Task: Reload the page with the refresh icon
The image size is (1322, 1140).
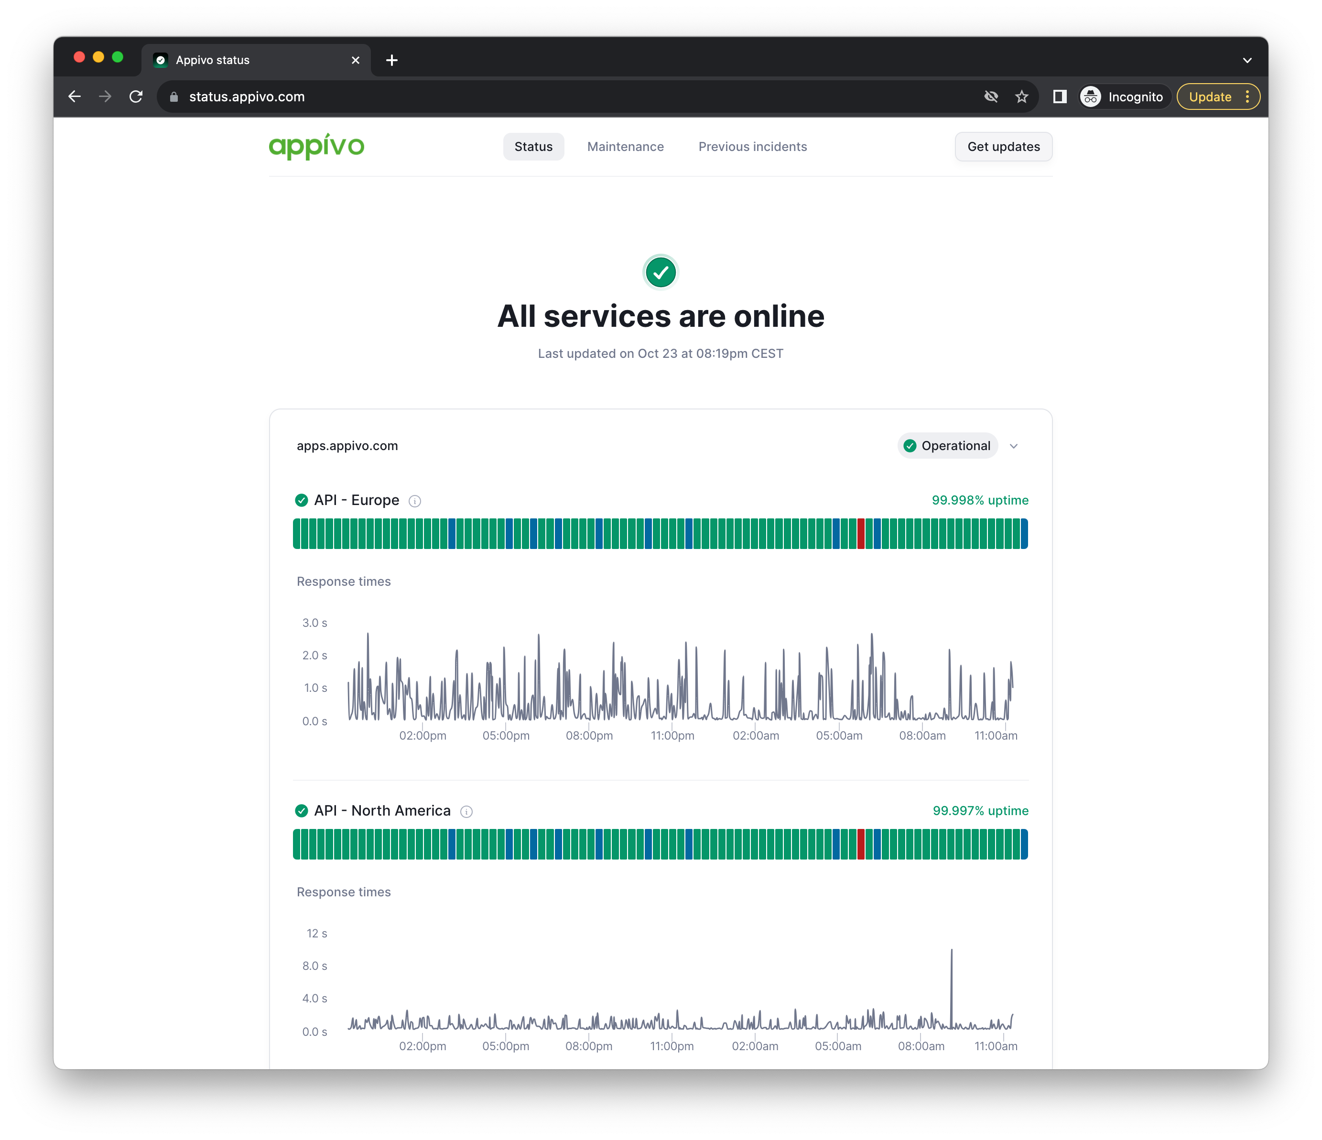Action: click(x=136, y=97)
